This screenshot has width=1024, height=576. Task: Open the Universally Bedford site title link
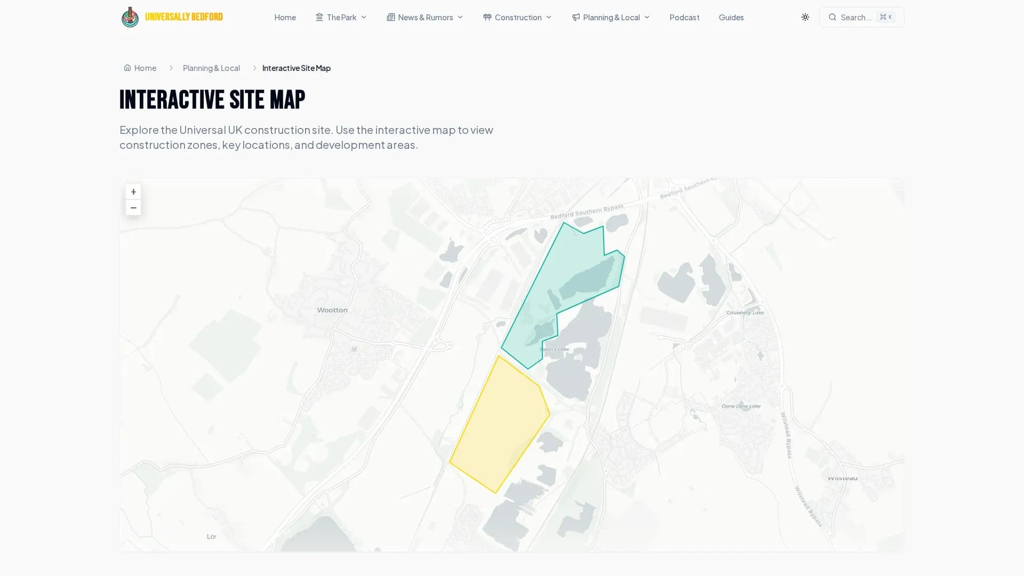pos(184,17)
